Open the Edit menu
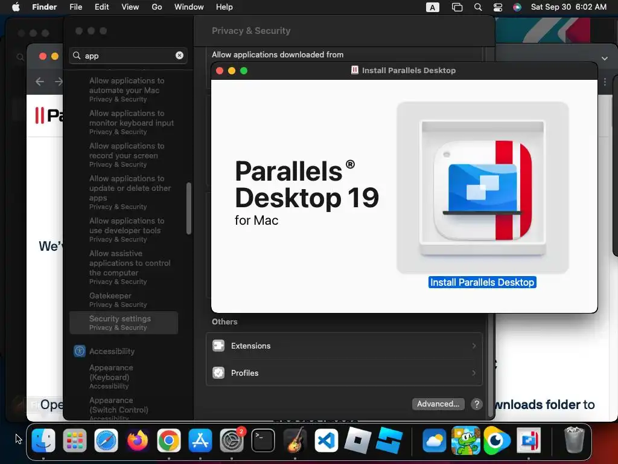The width and height of the screenshot is (618, 464). [101, 7]
